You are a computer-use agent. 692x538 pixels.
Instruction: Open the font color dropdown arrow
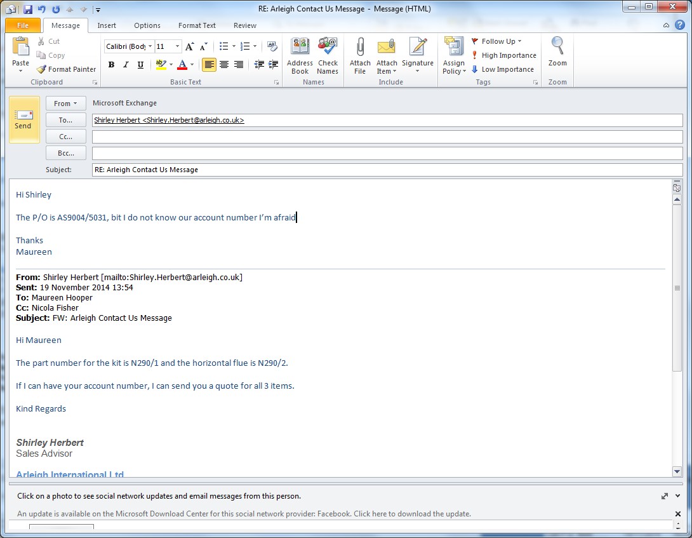click(x=192, y=65)
